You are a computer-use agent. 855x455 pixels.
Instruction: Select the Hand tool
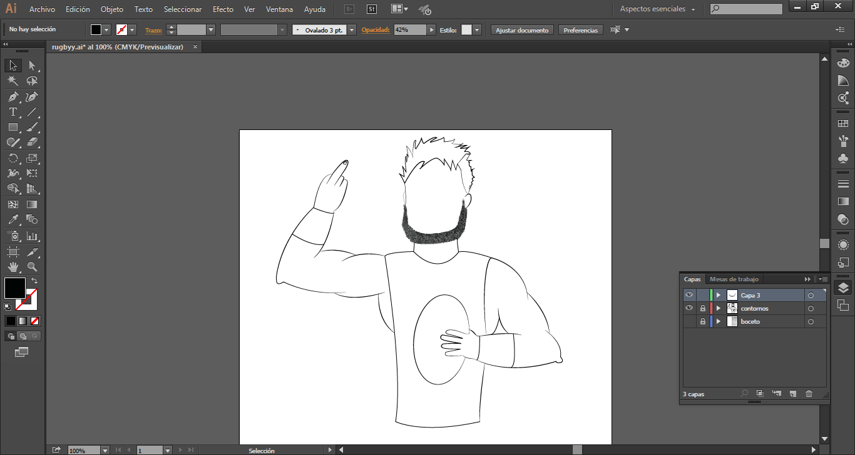13,267
